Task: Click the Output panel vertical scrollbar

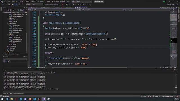Action: (x=176, y=82)
